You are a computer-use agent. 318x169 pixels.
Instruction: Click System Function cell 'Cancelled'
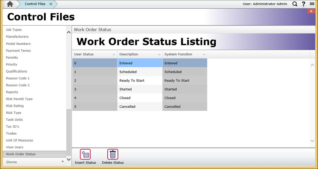tap(185, 106)
